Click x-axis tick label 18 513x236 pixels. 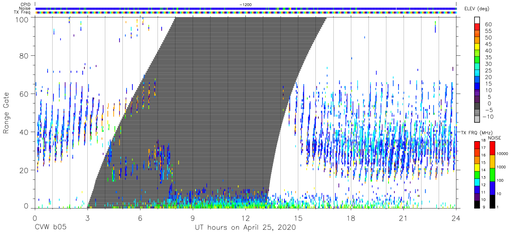pyautogui.click(x=351, y=218)
